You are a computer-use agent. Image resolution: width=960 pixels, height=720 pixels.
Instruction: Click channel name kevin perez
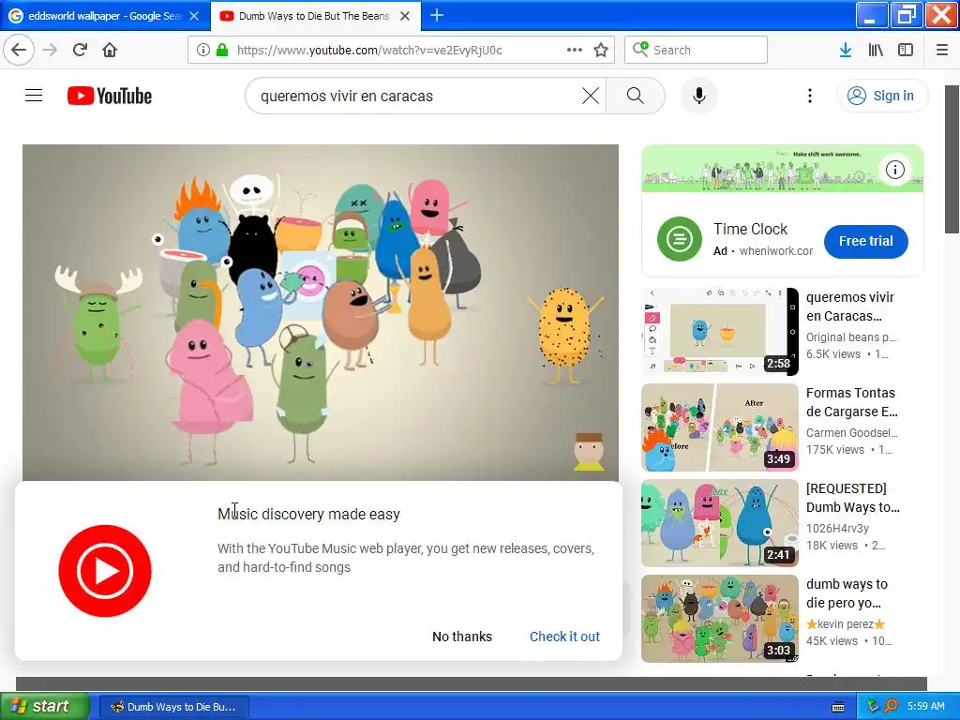click(x=846, y=623)
